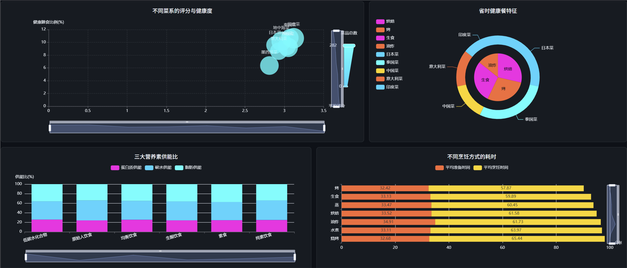Click the 65.44 cooking bar for 烧烤
627x268 pixels.
pyautogui.click(x=517, y=239)
